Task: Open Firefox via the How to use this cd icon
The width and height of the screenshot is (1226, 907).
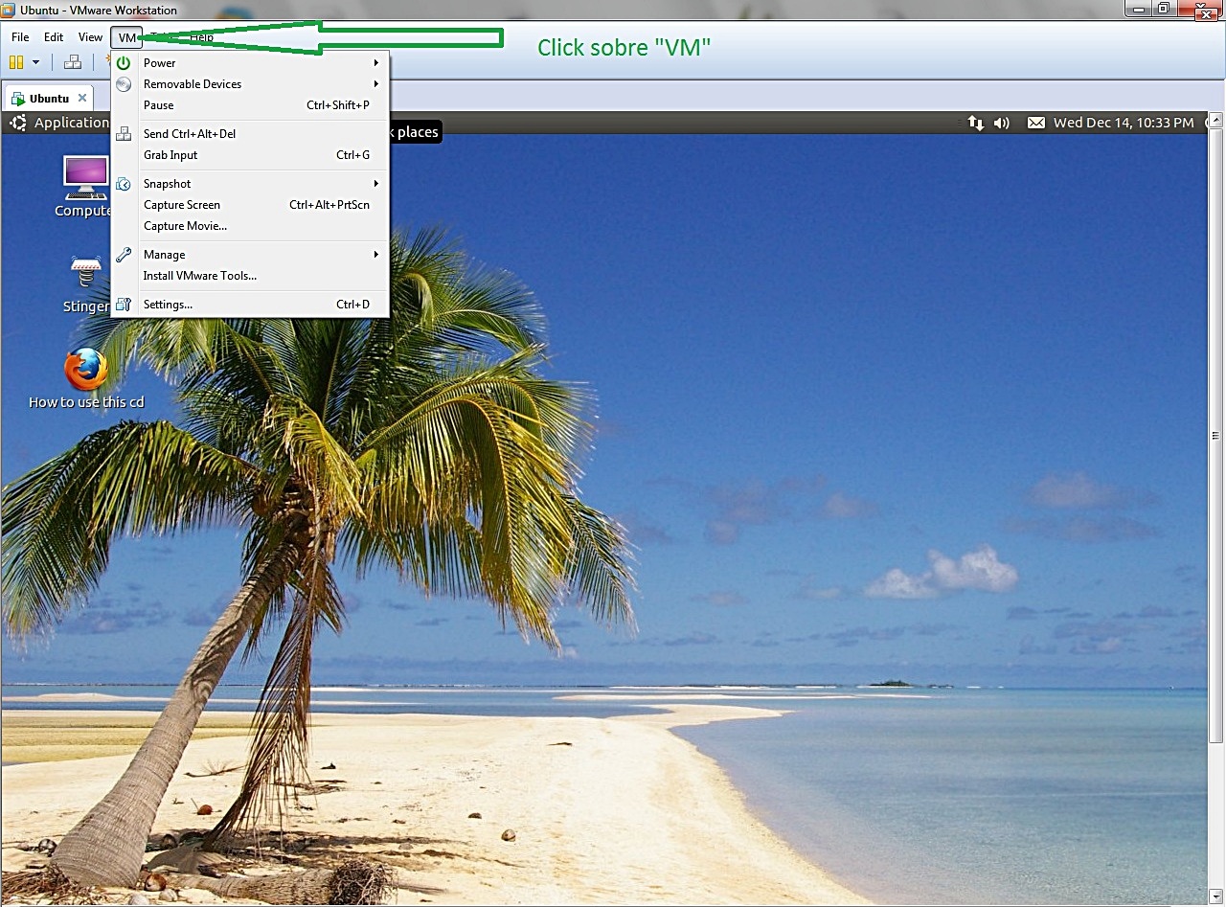Action: click(85, 369)
